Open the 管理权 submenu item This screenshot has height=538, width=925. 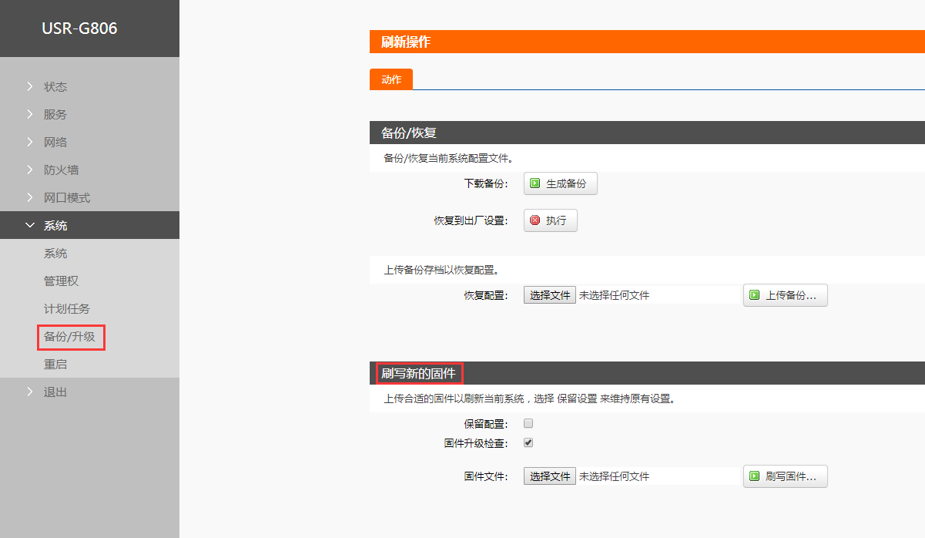61,281
